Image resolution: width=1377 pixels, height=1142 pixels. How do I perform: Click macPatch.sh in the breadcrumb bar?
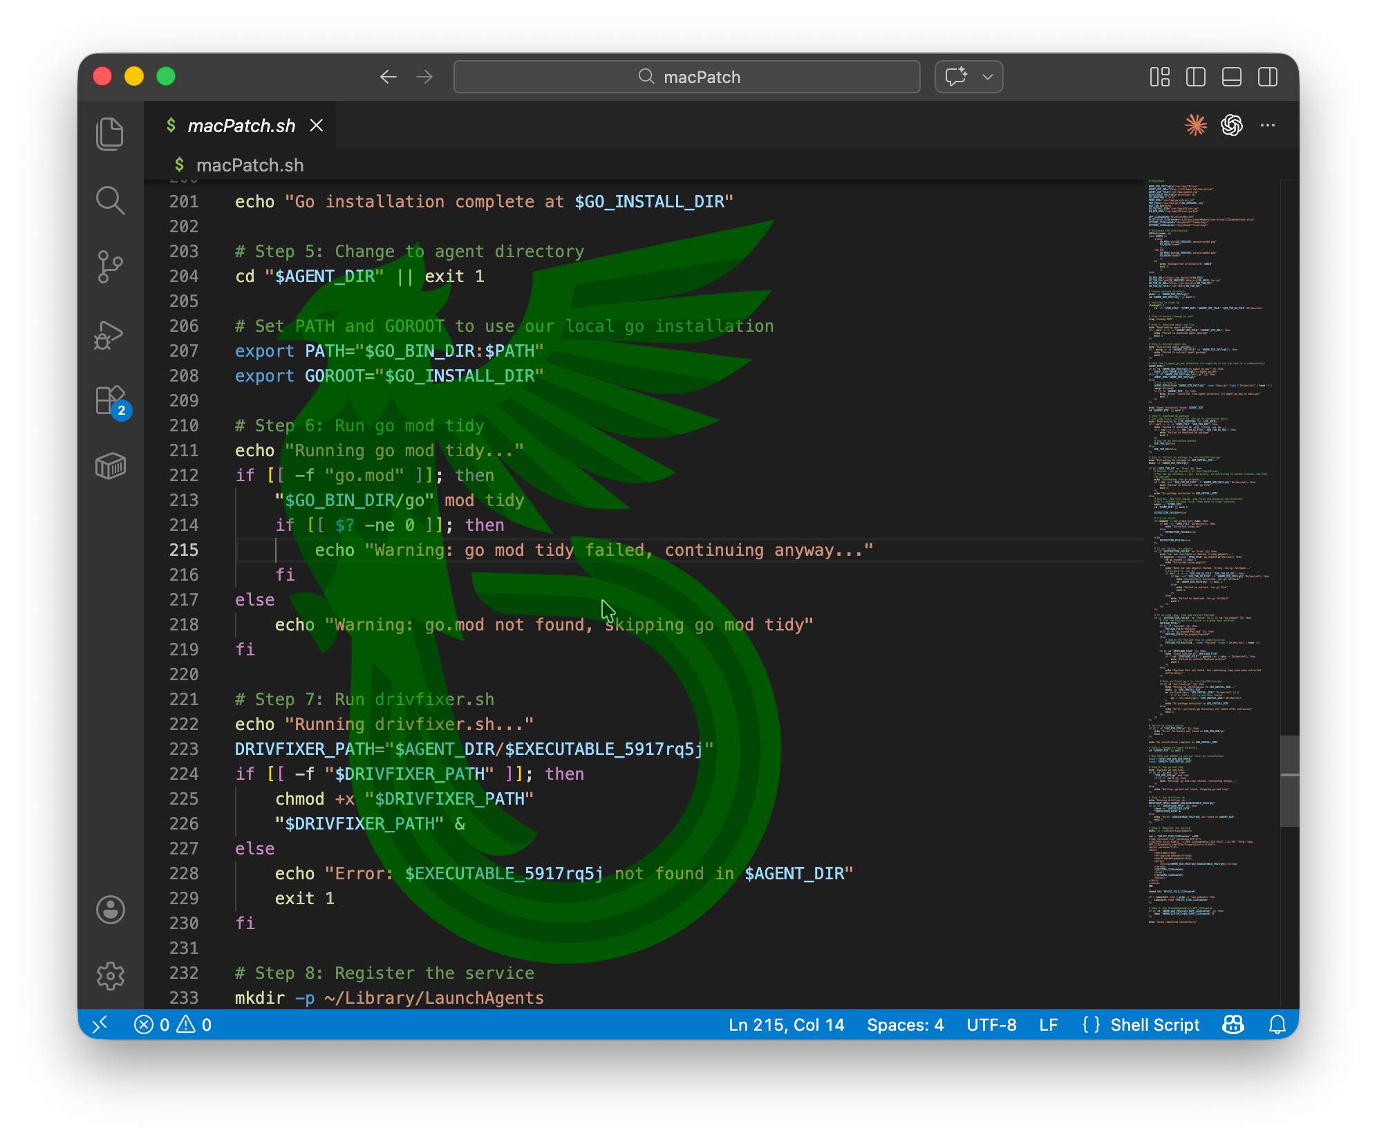click(x=250, y=165)
